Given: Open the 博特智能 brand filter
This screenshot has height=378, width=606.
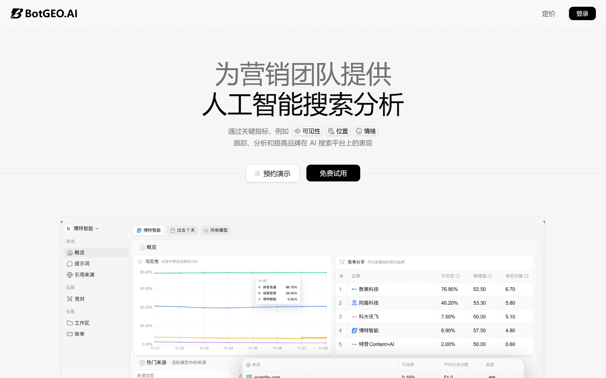Looking at the screenshot, I should [149, 230].
